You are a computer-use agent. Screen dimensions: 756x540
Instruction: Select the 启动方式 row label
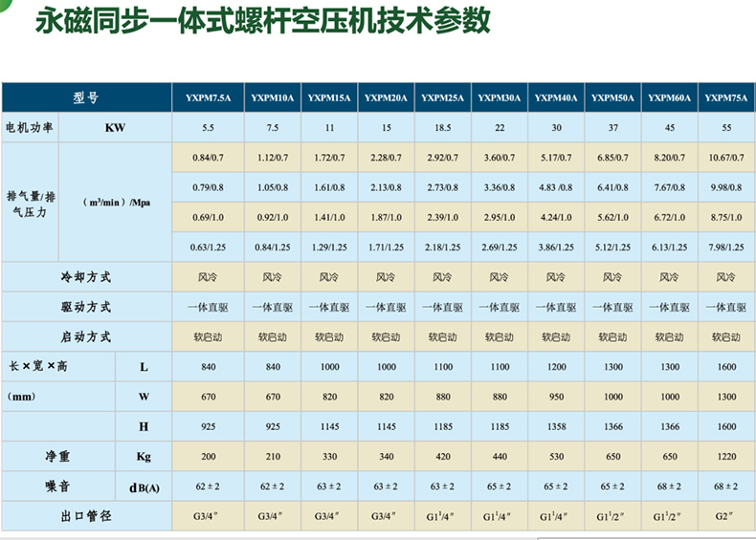pos(86,336)
